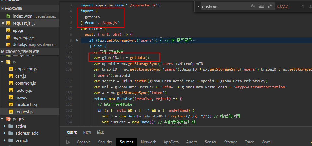This screenshot has width=312, height=146.
Task: Collapse the pages folder arrow
Action: [x=2, y=119]
